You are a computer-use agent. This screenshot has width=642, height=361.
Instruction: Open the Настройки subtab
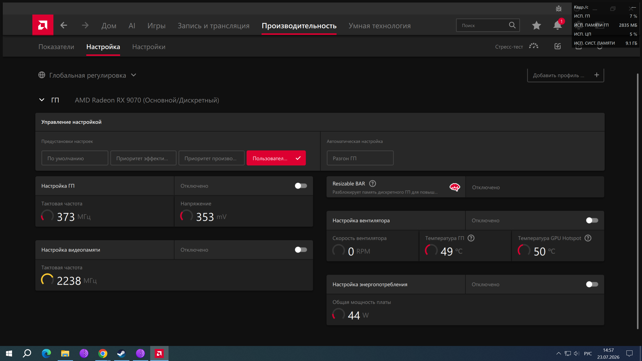coord(149,47)
